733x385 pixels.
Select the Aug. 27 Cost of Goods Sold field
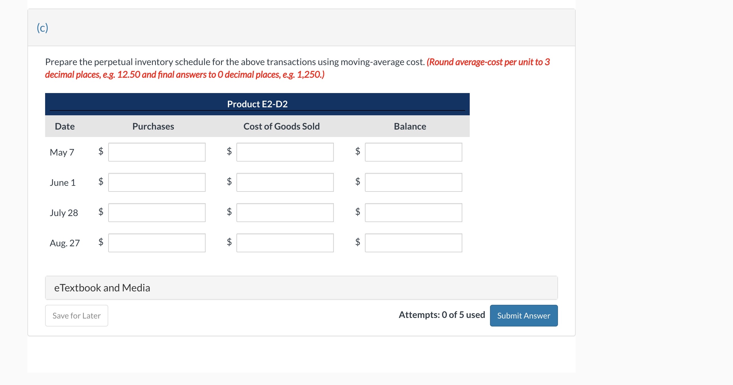click(x=285, y=243)
